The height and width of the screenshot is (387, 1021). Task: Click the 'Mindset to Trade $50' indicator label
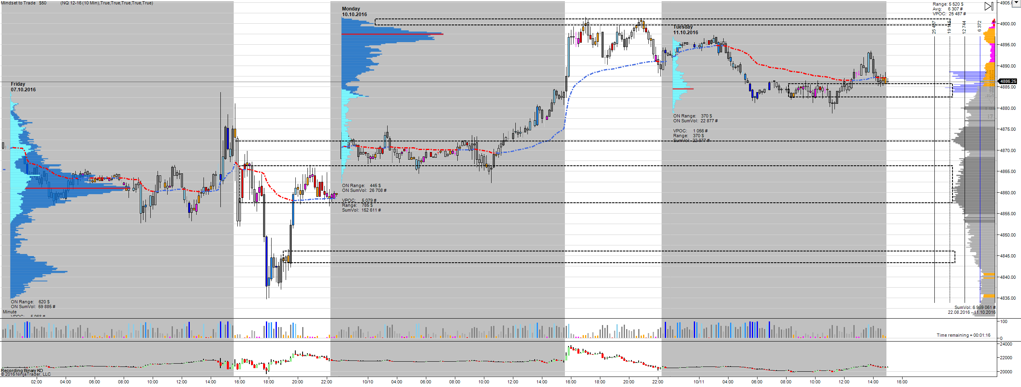(x=24, y=3)
